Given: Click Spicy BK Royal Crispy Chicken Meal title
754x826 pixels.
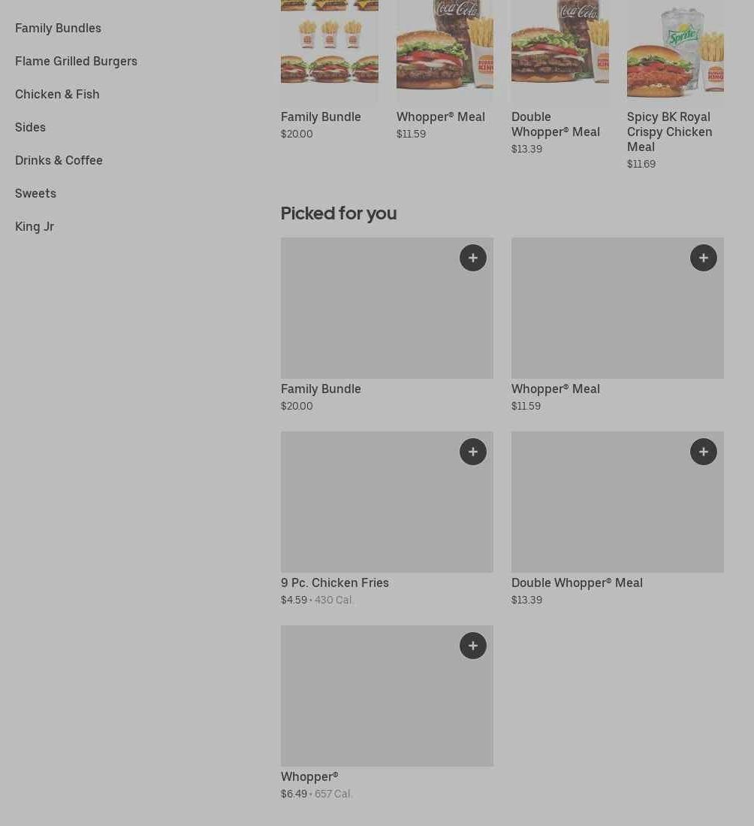Looking at the screenshot, I should [669, 132].
